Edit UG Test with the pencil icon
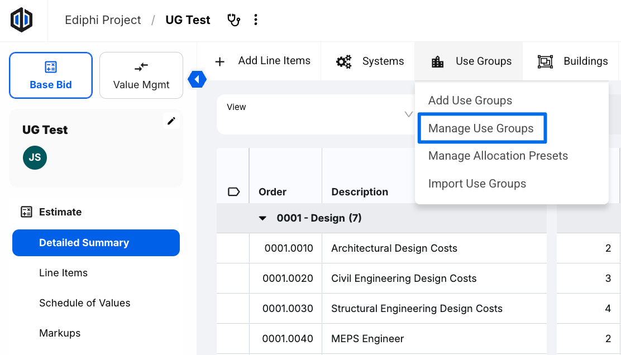 [x=171, y=121]
